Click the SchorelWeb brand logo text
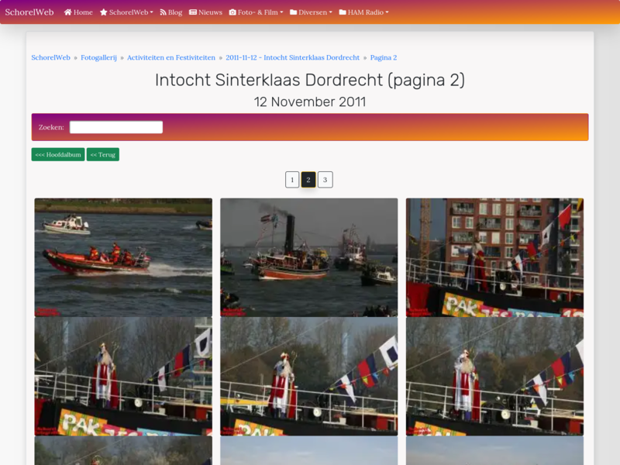 pos(29,12)
